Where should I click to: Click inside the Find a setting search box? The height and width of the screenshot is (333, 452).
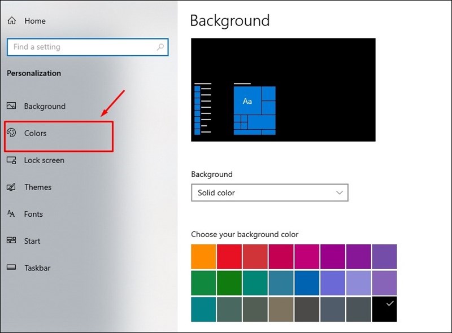88,47
